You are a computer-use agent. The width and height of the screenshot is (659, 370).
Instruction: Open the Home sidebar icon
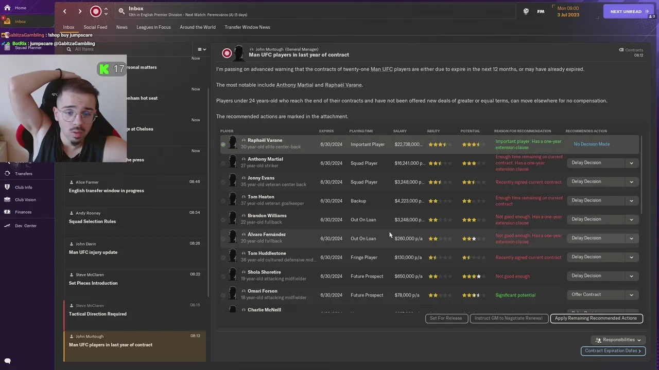7,8
